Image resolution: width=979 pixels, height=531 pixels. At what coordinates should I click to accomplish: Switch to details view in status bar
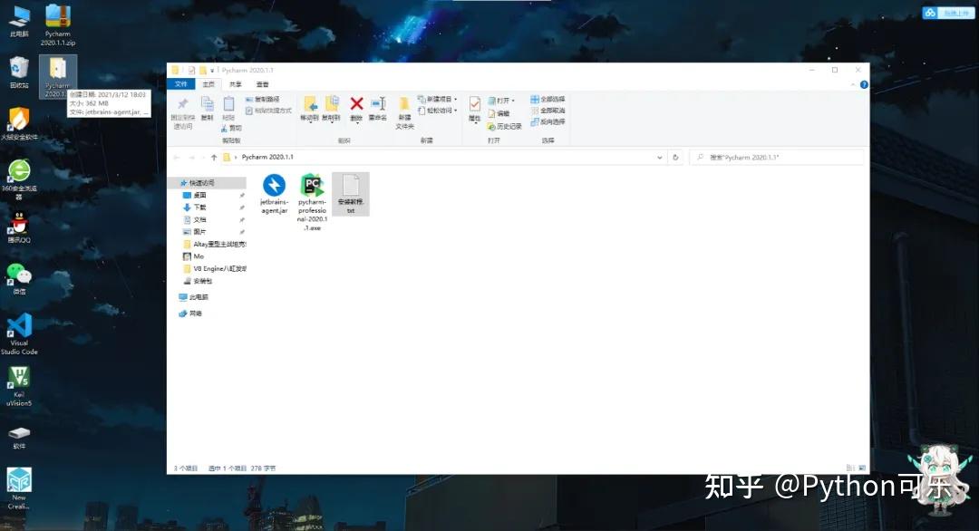[x=850, y=468]
